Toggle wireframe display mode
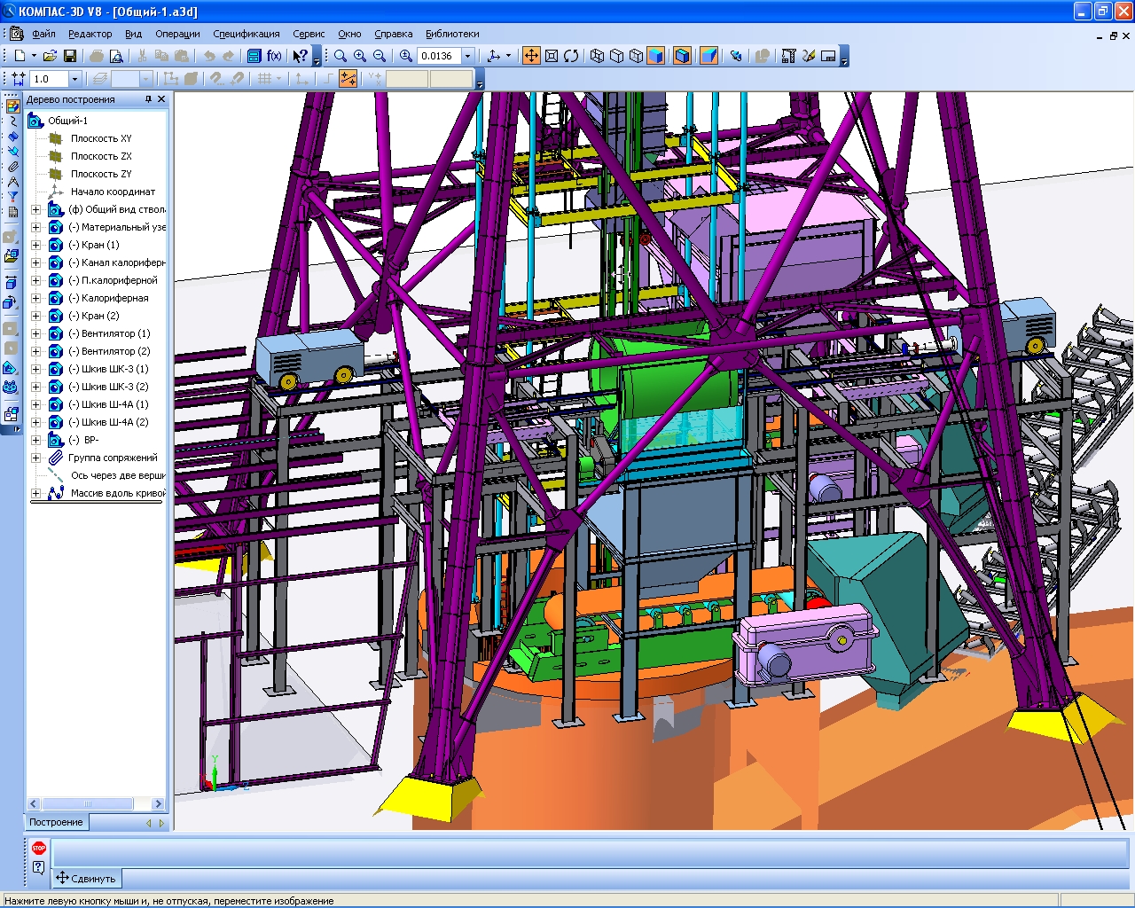The height and width of the screenshot is (908, 1135). coord(597,56)
